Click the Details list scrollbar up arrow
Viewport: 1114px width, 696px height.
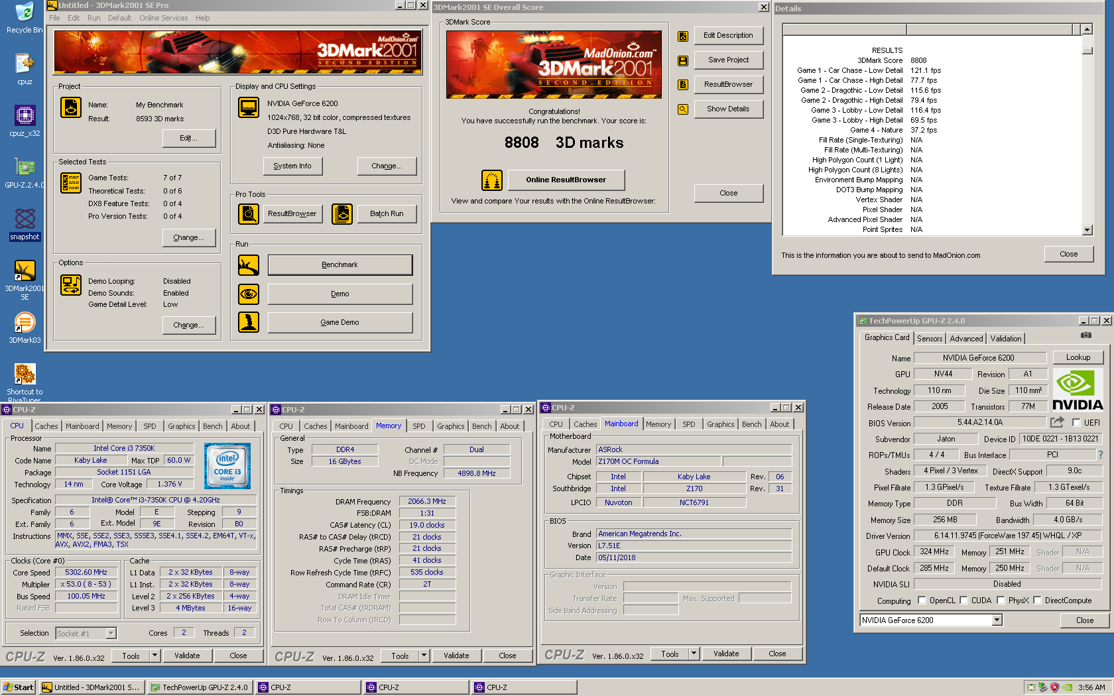(1087, 29)
